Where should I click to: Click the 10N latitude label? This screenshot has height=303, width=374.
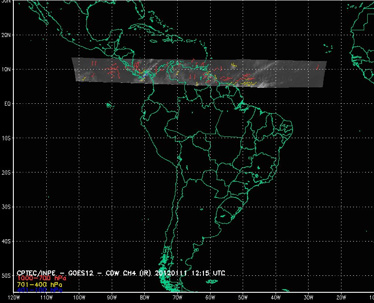(x=6, y=70)
